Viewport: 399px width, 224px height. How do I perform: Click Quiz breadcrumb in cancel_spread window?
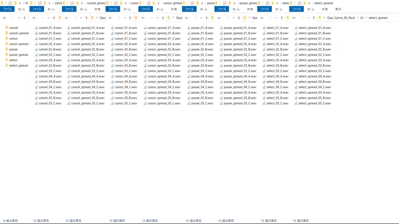pos(102,18)
